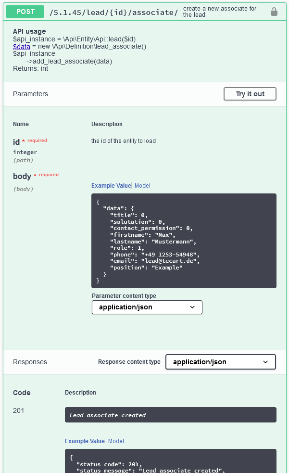This screenshot has width=289, height=473.
Task: Click the request body JSON example block
Action: pyautogui.click(x=184, y=241)
